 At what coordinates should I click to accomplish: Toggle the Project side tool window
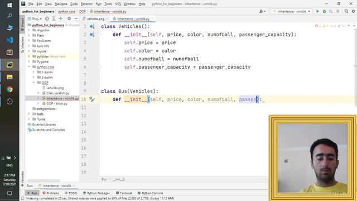(22, 24)
